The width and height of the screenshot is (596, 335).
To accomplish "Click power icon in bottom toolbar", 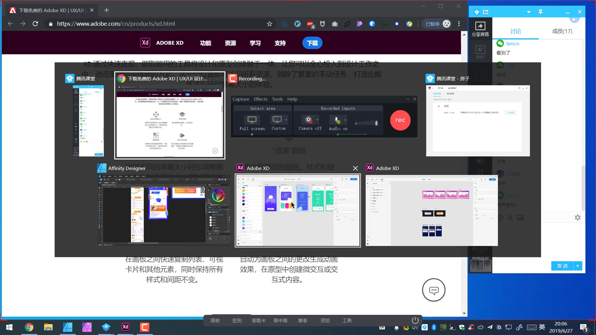I will coord(415,320).
